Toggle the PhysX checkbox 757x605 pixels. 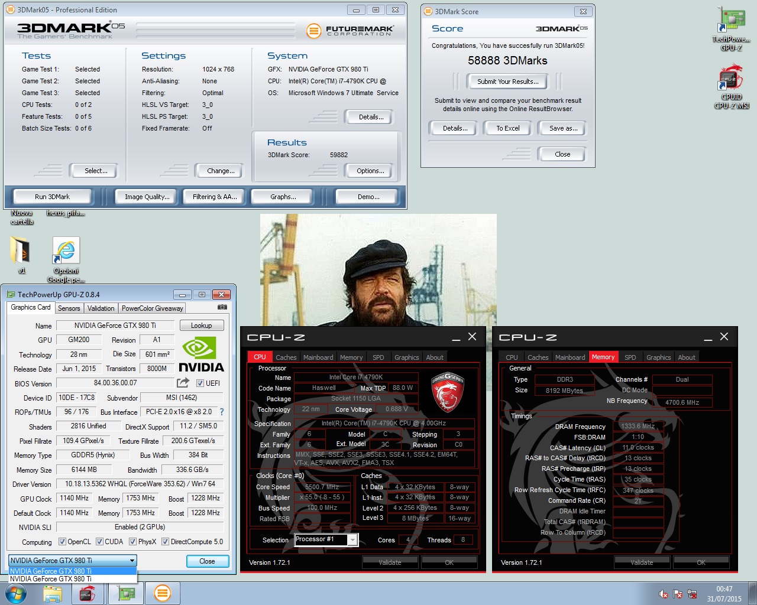click(x=132, y=541)
